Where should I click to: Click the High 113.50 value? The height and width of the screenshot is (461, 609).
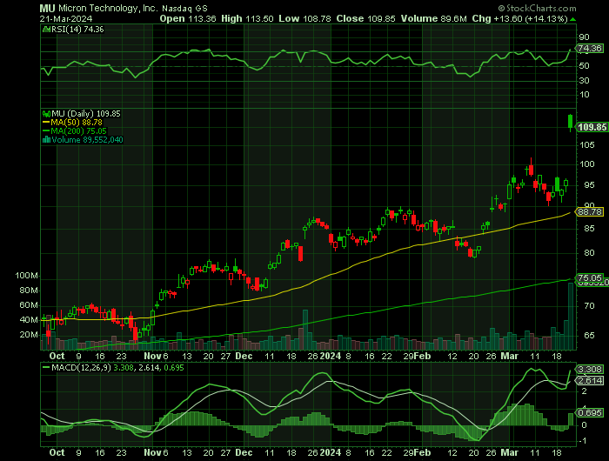(247, 18)
